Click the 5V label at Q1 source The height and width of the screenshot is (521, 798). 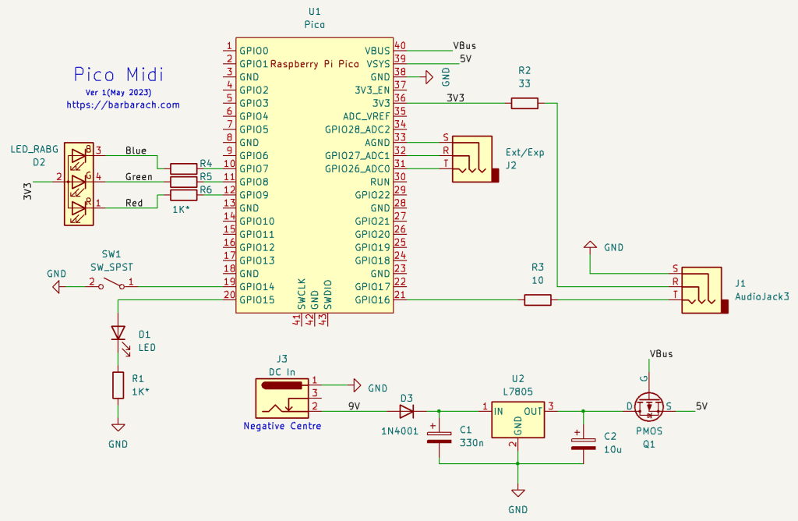[702, 406]
